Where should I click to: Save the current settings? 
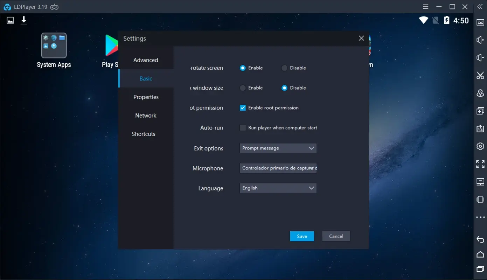click(x=302, y=236)
